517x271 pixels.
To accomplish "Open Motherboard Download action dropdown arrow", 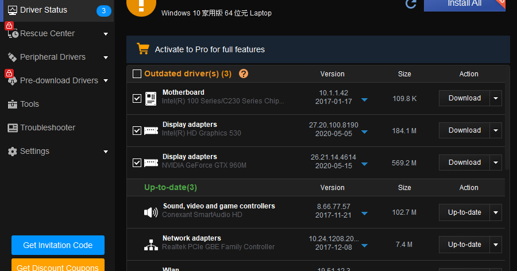I will pos(496,98).
